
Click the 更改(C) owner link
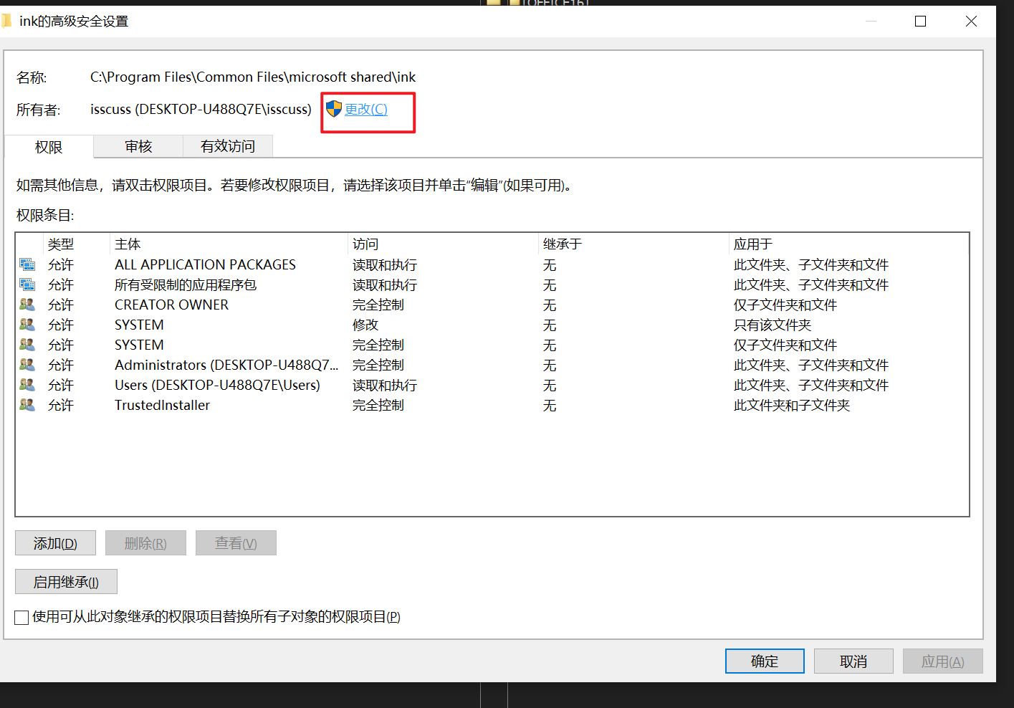point(366,110)
